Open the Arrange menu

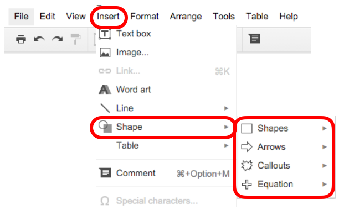coord(186,17)
